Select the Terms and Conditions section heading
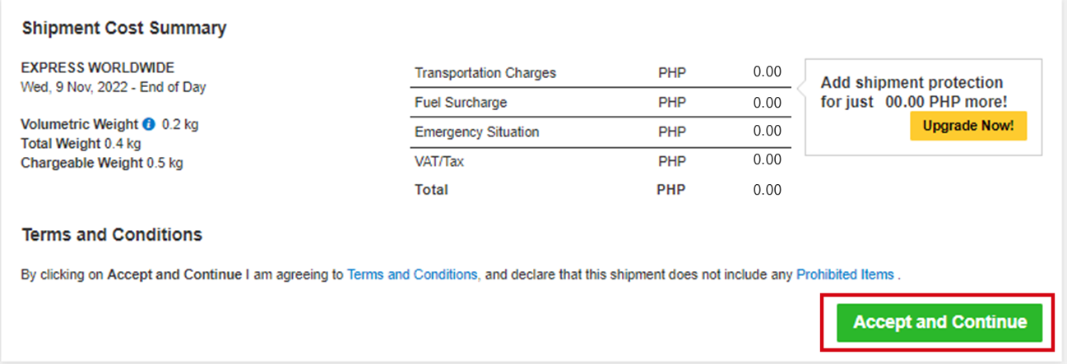The image size is (1067, 364). pyautogui.click(x=112, y=234)
